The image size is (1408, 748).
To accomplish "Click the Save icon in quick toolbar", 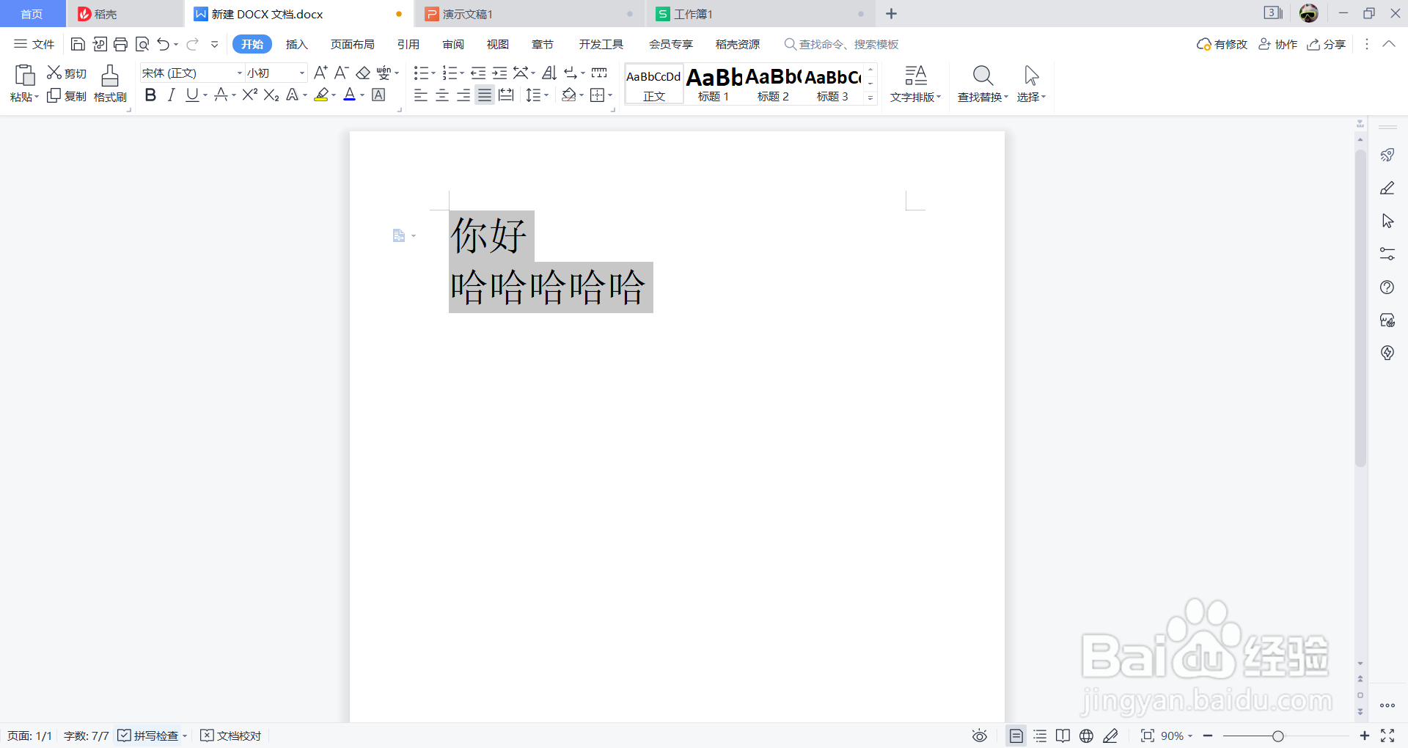I will (x=78, y=44).
